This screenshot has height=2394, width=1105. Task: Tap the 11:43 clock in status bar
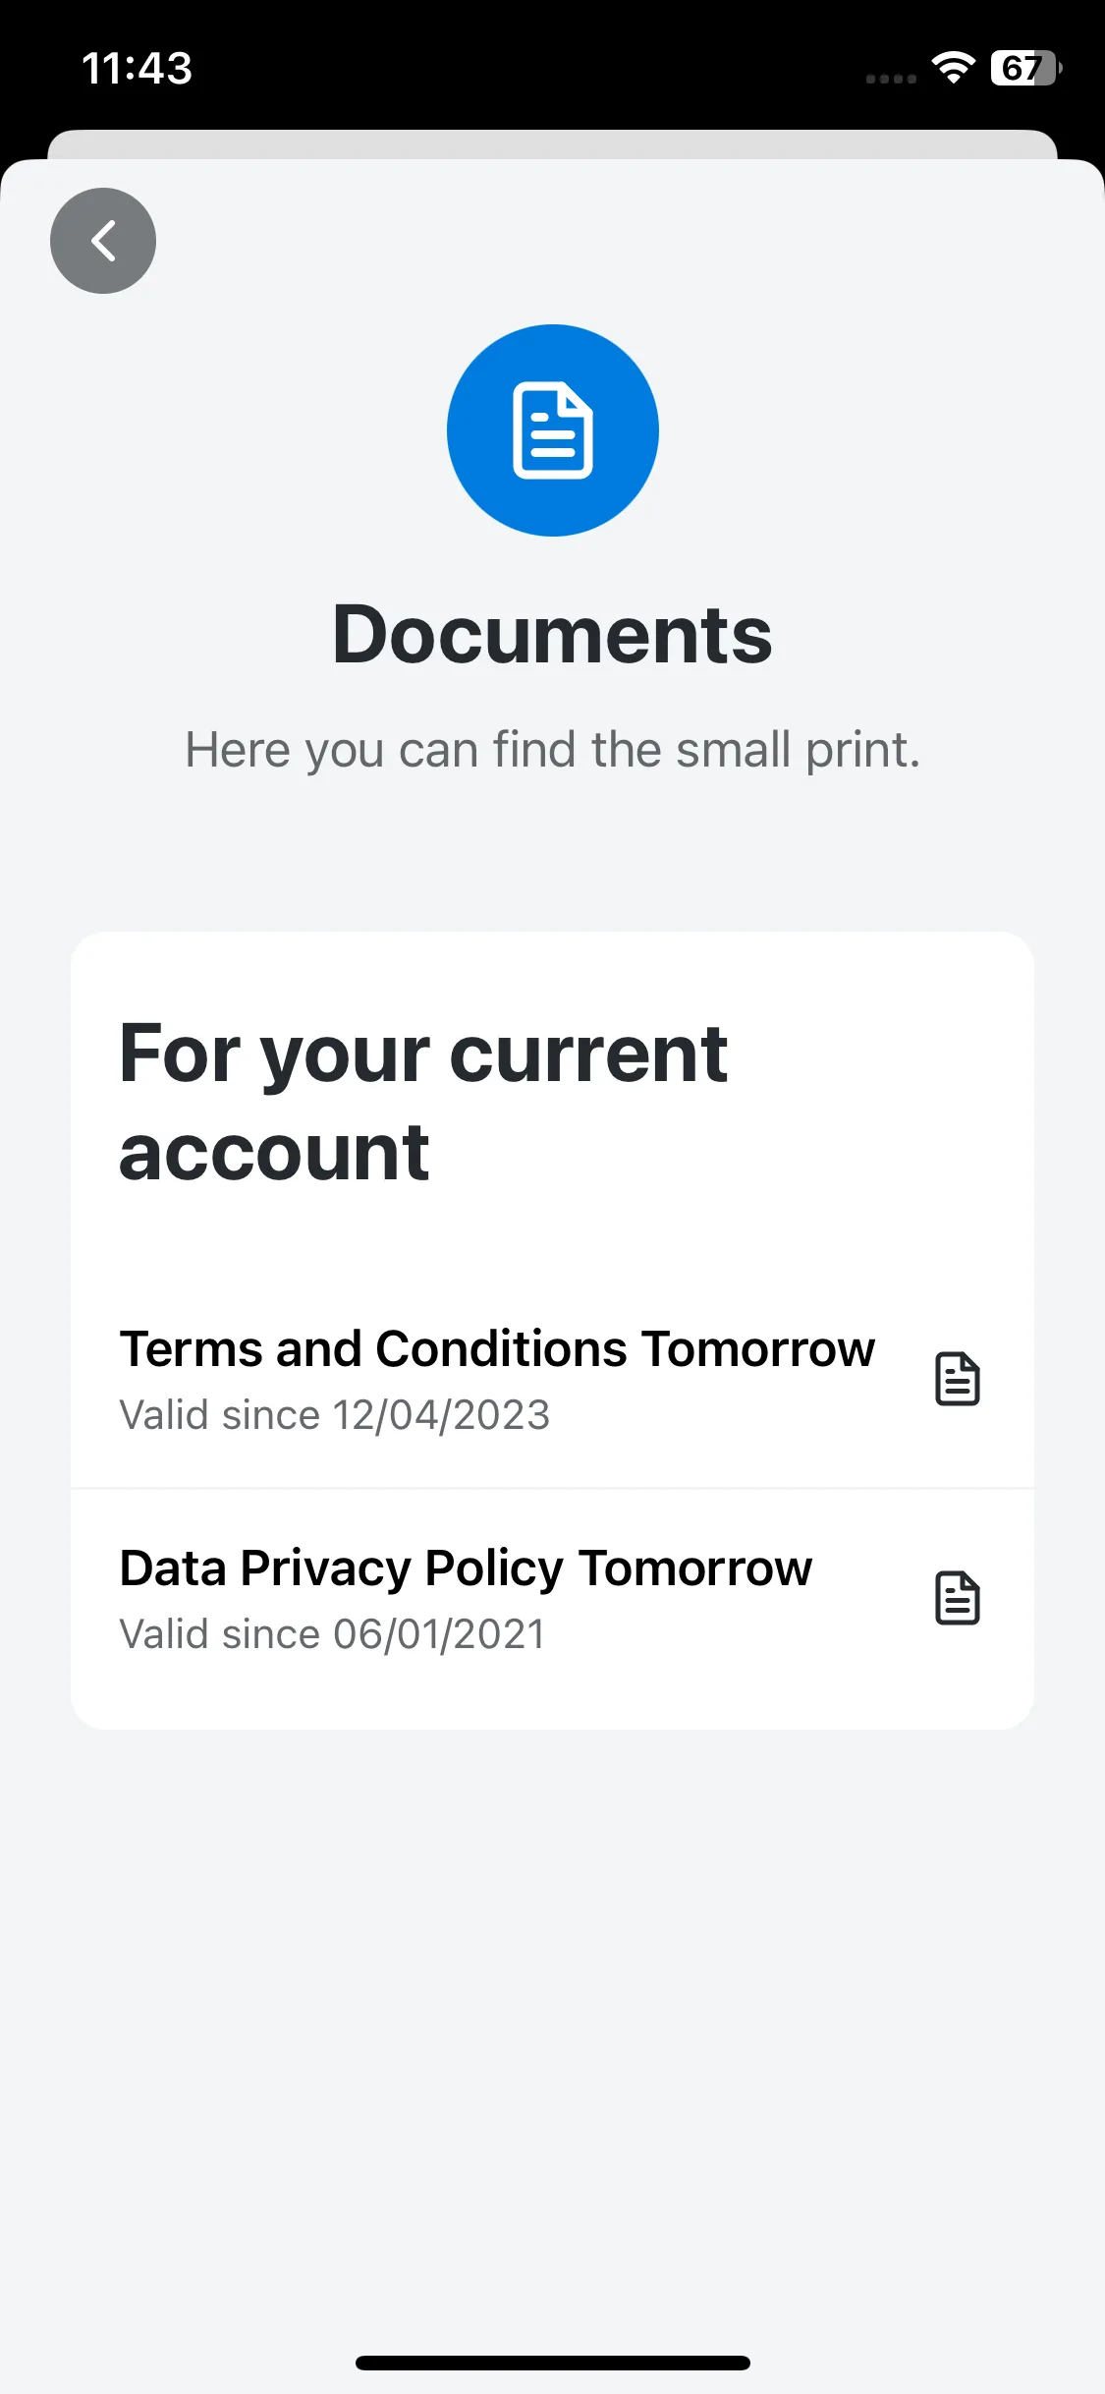click(137, 68)
